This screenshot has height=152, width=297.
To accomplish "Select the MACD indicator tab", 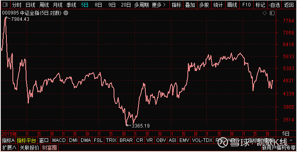I will click(x=59, y=140).
